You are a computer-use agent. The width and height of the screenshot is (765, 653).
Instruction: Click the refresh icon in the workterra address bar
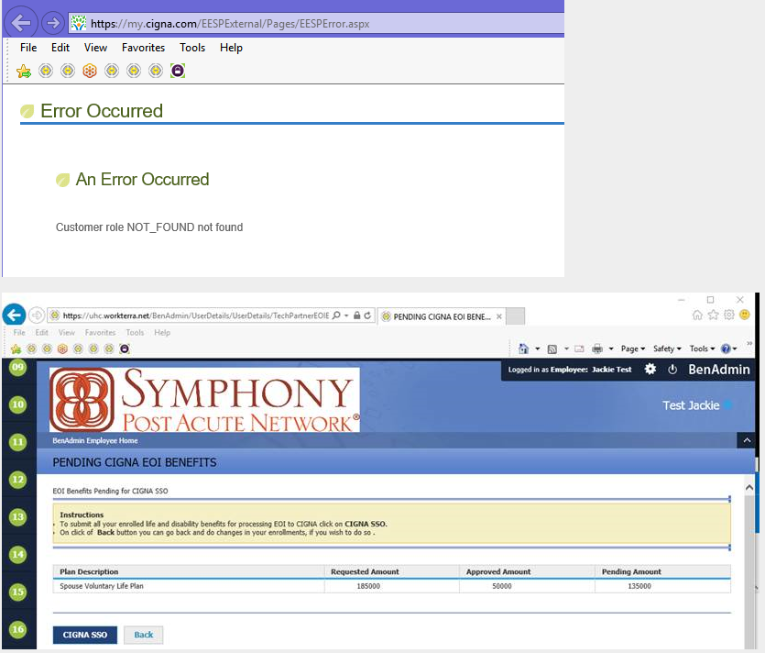[367, 315]
